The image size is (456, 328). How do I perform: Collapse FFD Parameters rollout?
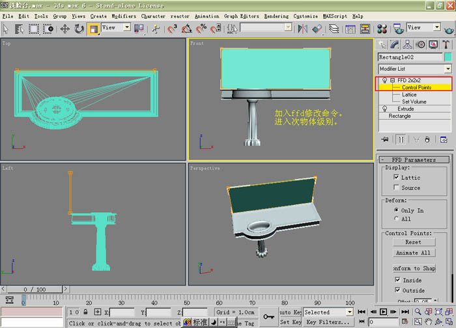coord(414,160)
